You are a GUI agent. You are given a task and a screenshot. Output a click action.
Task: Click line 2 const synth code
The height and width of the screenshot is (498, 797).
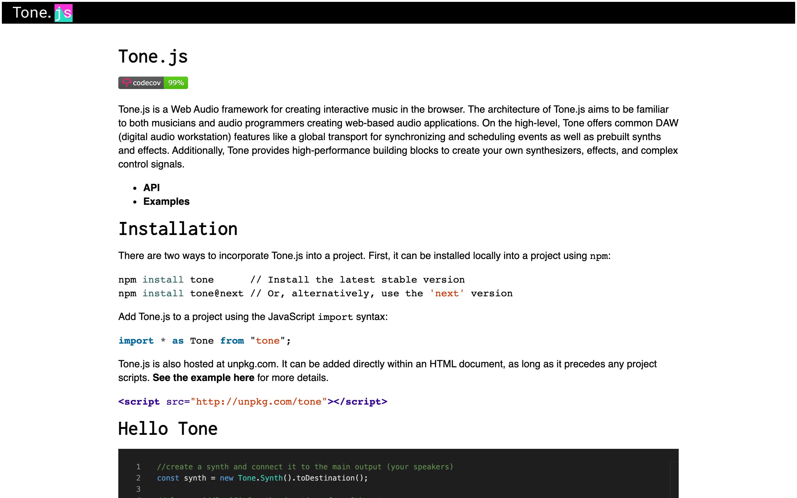coord(262,478)
